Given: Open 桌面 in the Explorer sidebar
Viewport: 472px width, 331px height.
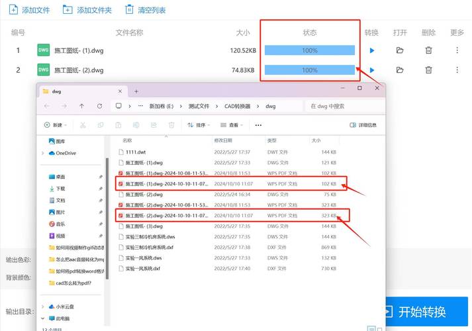Looking at the screenshot, I should click(x=57, y=177).
